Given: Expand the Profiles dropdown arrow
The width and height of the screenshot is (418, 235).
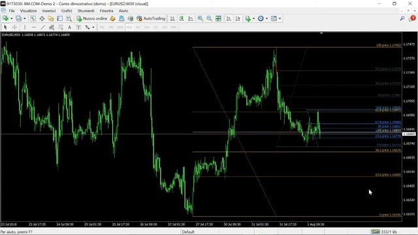Looking at the screenshot, I should (x=25, y=18).
